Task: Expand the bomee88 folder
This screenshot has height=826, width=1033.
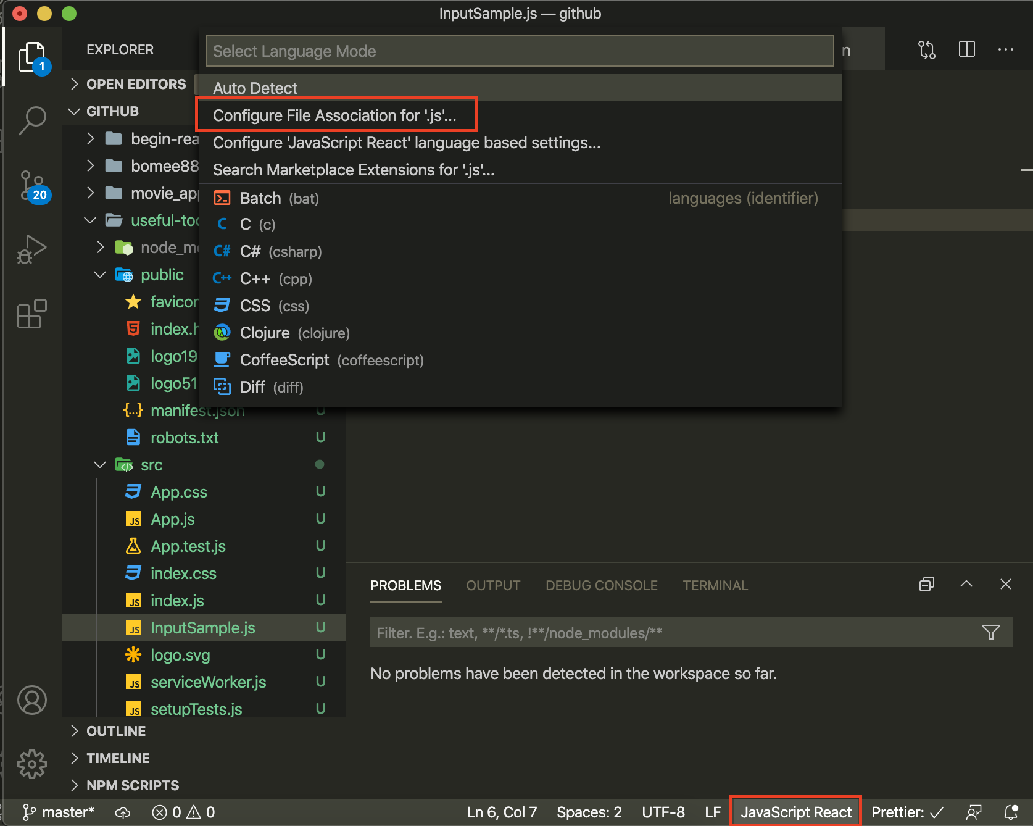Action: [x=142, y=166]
